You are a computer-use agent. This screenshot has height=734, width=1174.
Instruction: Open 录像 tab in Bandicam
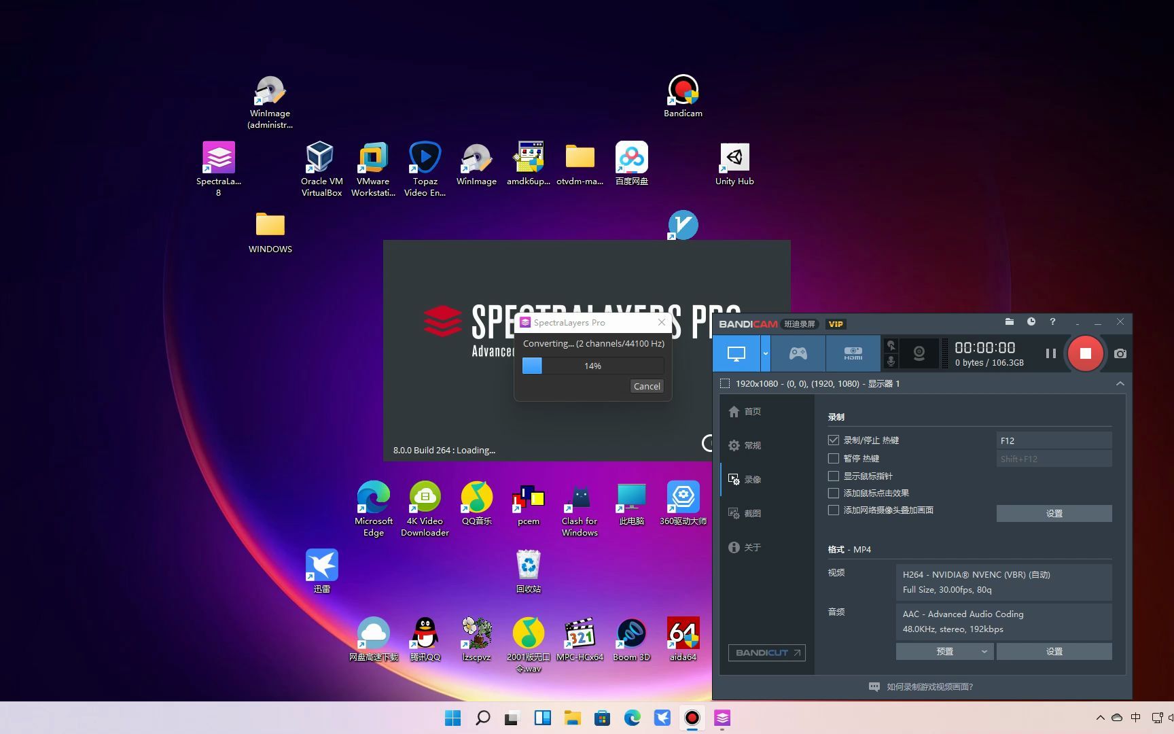745,479
